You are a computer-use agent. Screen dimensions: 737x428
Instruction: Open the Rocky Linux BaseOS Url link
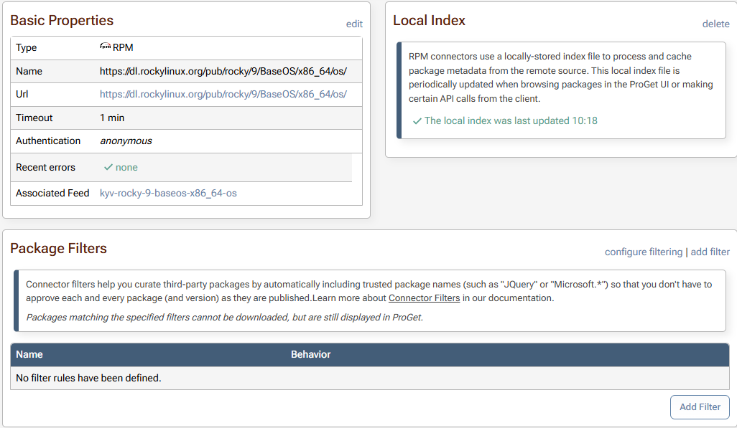coord(223,94)
